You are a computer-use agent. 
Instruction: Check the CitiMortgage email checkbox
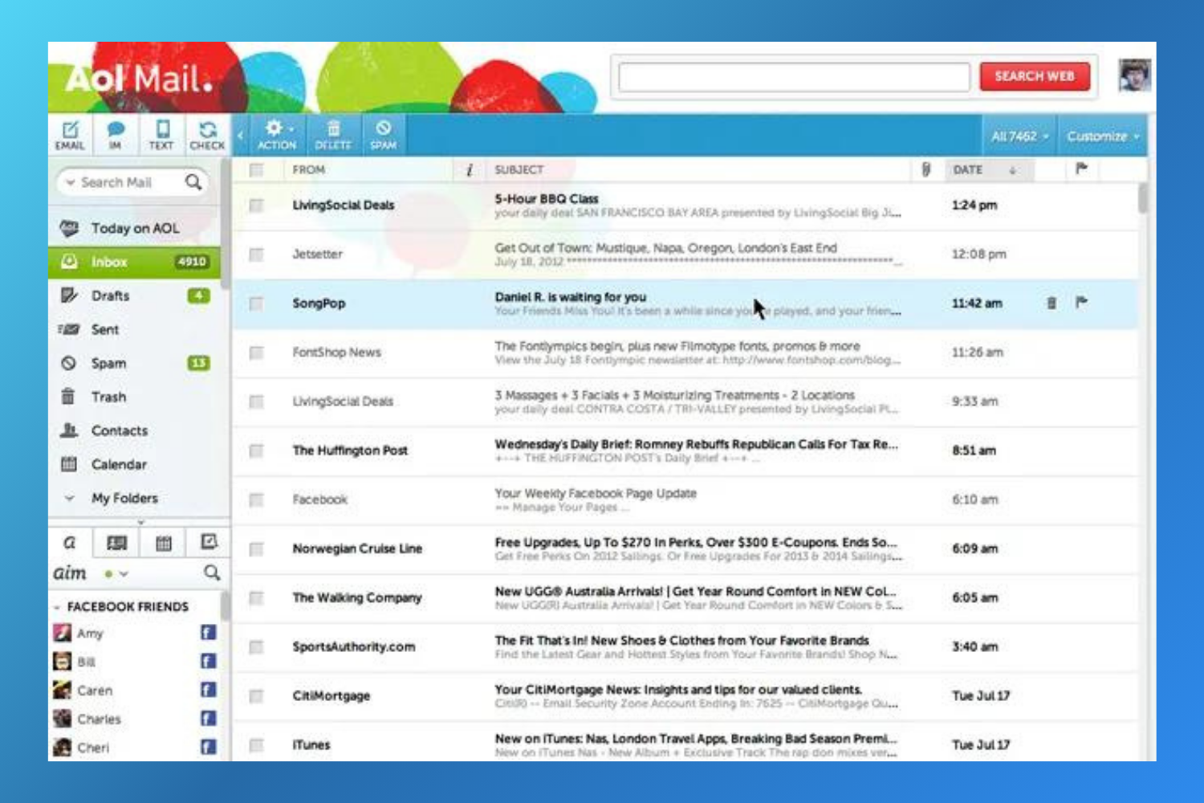click(256, 696)
